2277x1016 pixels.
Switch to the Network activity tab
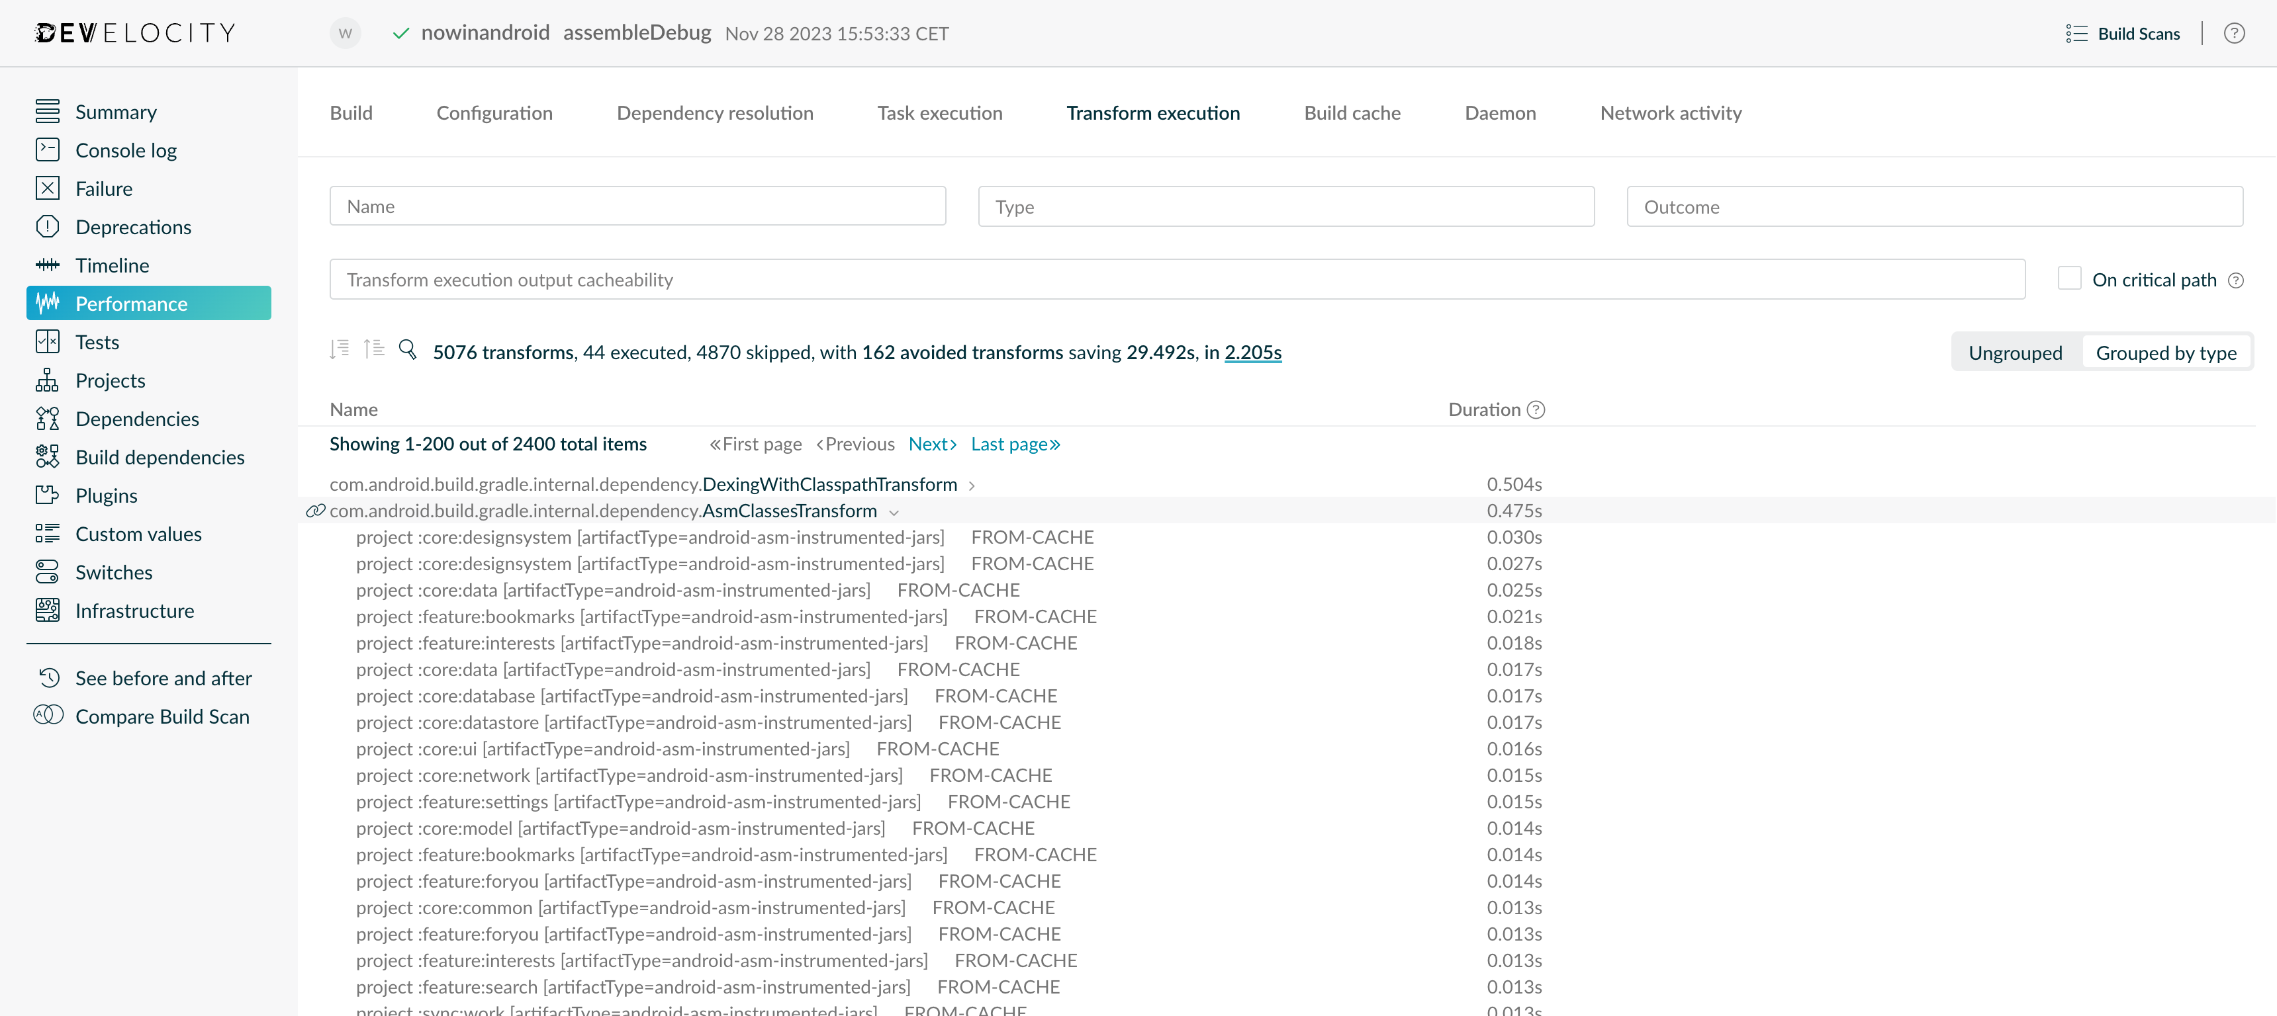(x=1671, y=112)
